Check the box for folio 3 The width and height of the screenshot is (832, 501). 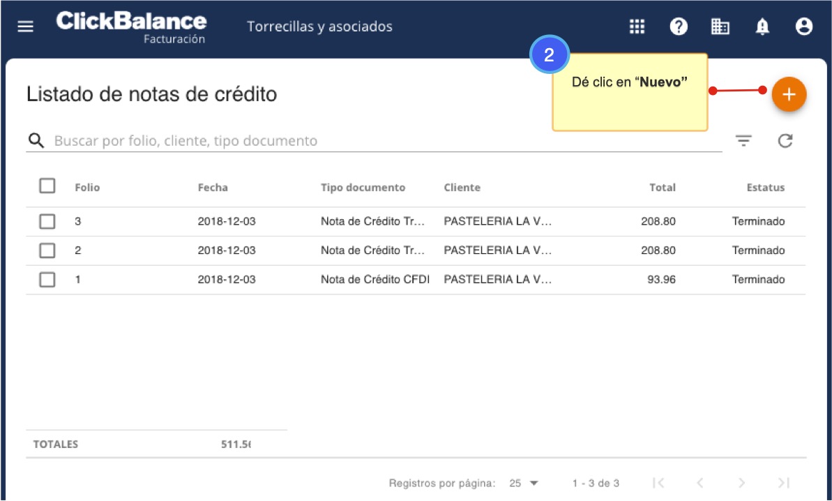47,221
